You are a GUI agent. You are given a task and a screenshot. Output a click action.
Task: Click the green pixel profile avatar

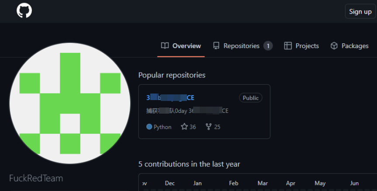point(70,103)
